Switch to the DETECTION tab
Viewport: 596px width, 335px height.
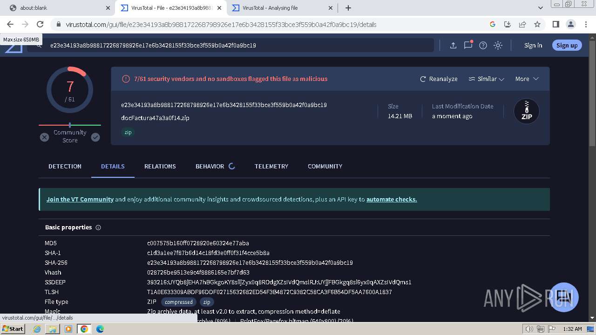pyautogui.click(x=65, y=166)
